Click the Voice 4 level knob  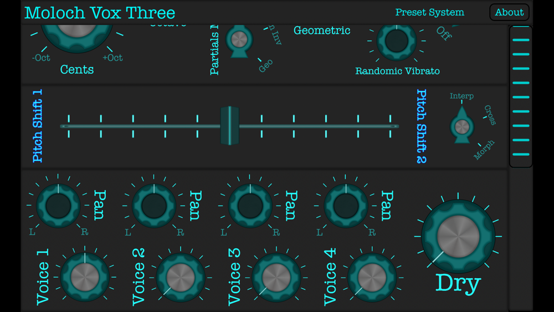(372, 278)
